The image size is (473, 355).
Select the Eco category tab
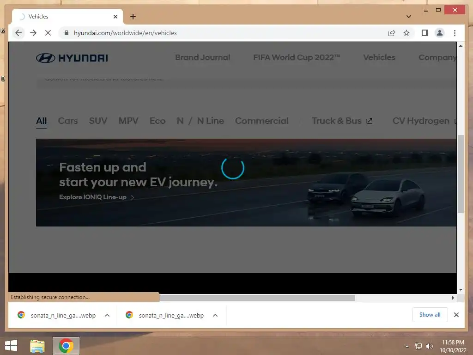point(158,121)
